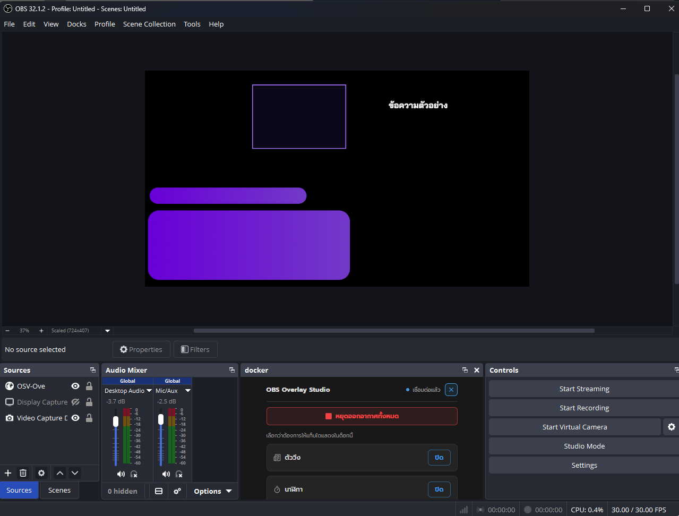The height and width of the screenshot is (516, 679).
Task: Open Settings from Controls
Action: [584, 465]
